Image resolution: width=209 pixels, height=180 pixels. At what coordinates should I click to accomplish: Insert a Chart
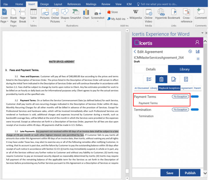click(x=86, y=14)
